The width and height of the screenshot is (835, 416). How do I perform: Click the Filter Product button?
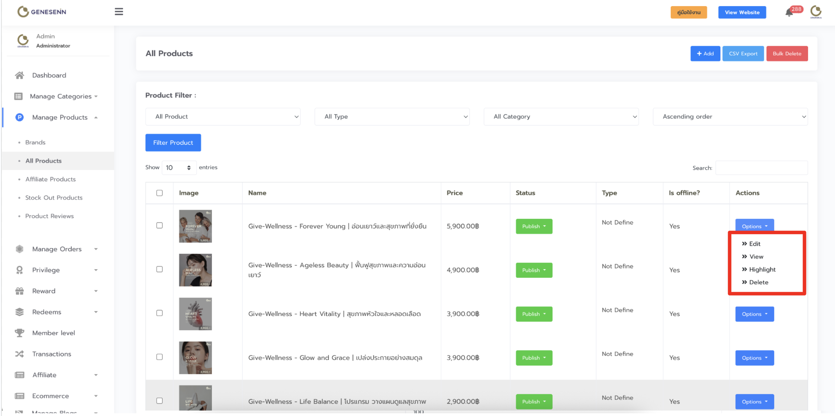click(173, 143)
